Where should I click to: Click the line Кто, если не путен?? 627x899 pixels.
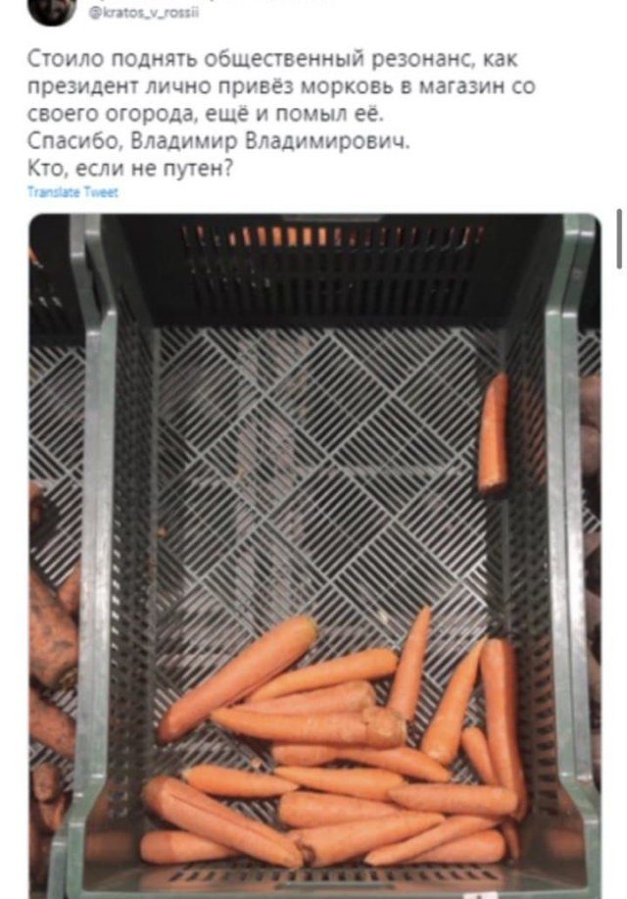pos(129,169)
